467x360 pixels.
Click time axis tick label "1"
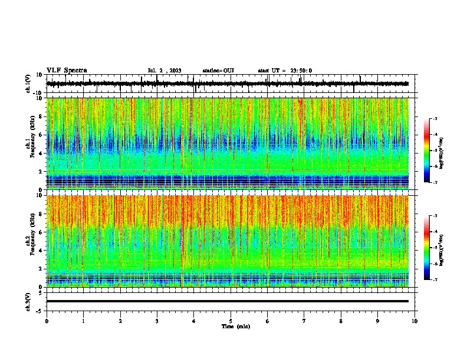83,321
